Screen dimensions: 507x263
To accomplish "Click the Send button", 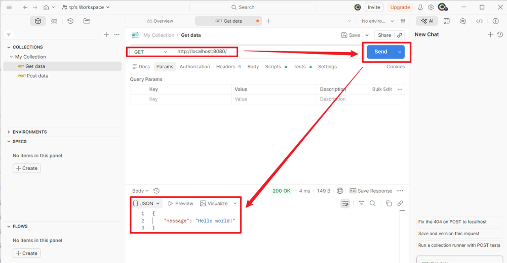I will (x=381, y=52).
